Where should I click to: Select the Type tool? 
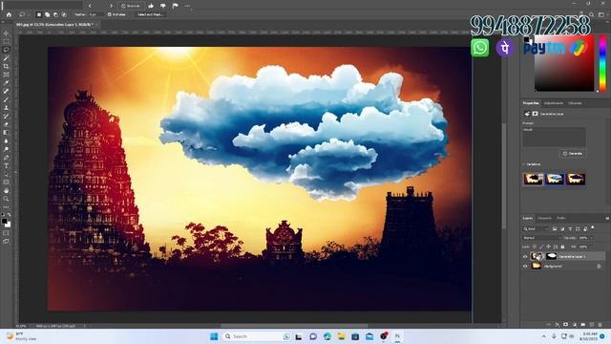click(6, 165)
